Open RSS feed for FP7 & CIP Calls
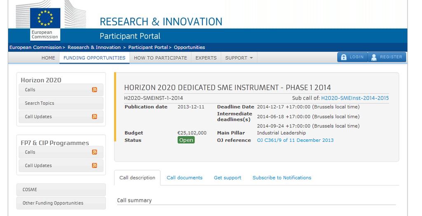Screen dimensions: 422x216 pos(94,152)
